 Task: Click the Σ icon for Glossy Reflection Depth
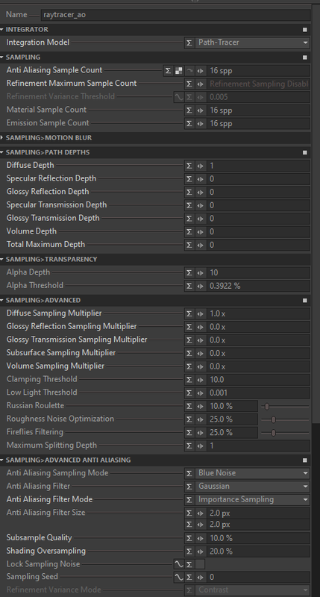[x=189, y=192]
